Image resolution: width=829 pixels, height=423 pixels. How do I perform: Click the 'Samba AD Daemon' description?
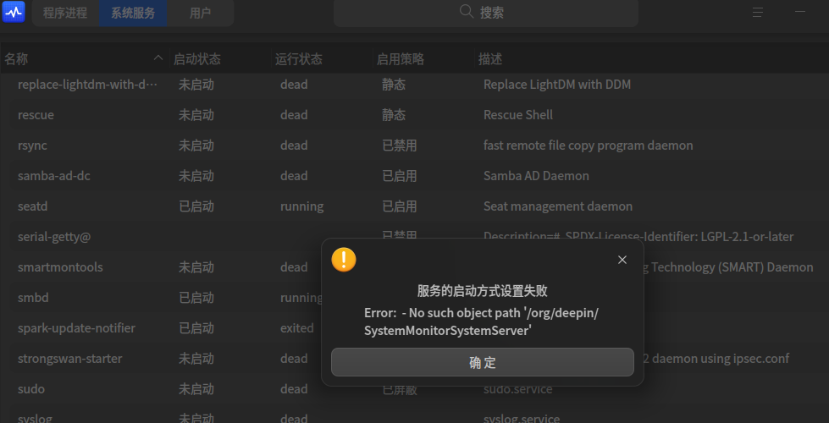click(x=536, y=176)
